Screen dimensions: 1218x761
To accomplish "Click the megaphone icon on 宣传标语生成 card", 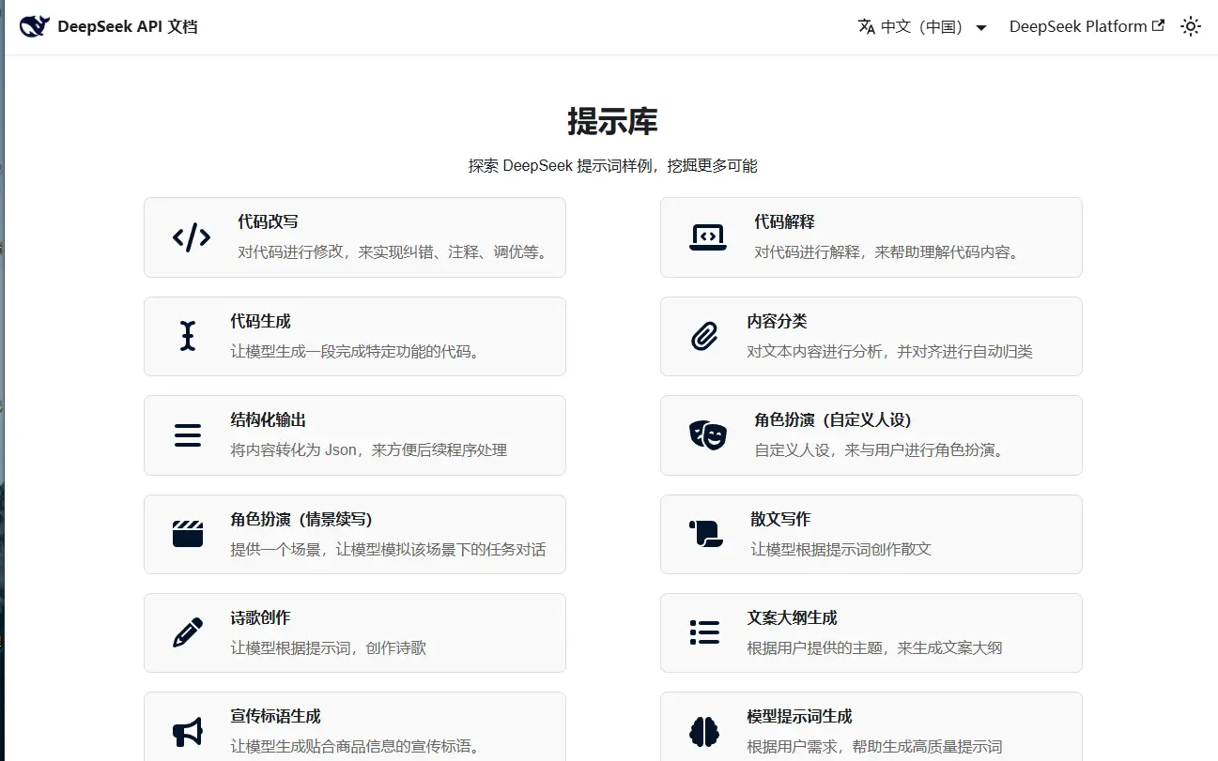I will click(x=187, y=731).
